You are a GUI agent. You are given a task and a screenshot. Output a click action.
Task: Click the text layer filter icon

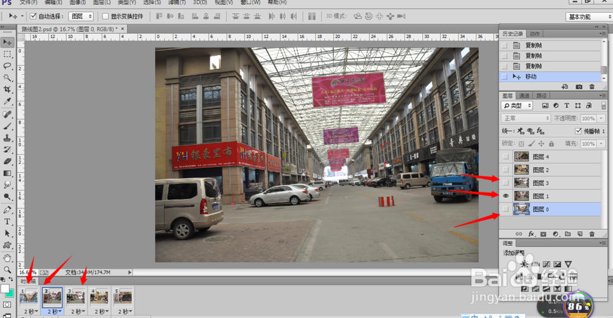pos(567,105)
